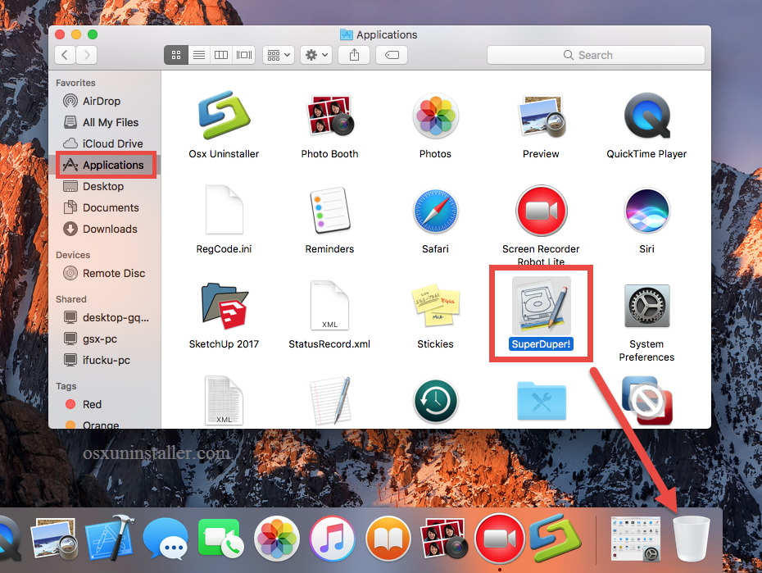Select the Red tag in sidebar
Screen dimensions: 762x573
tap(84, 404)
